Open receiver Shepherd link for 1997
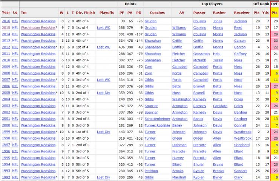 242,145
